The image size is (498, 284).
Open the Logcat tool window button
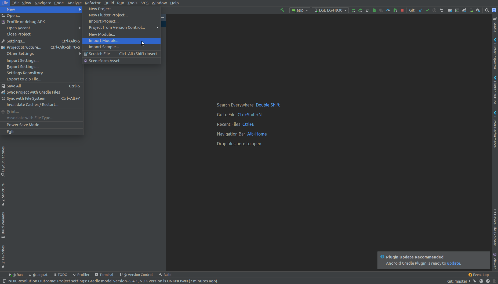38,275
